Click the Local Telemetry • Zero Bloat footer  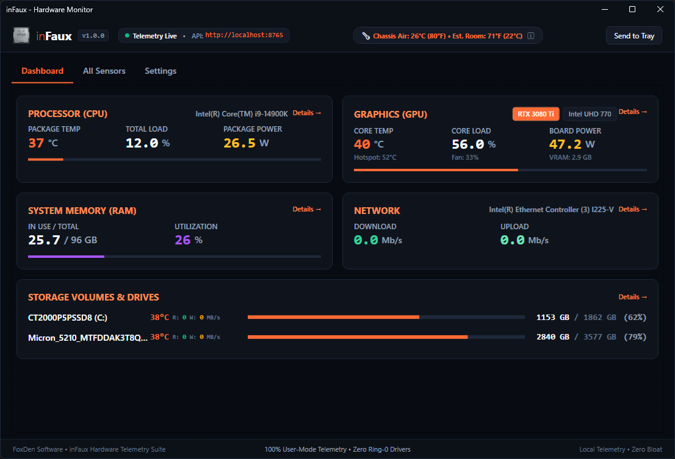621,449
